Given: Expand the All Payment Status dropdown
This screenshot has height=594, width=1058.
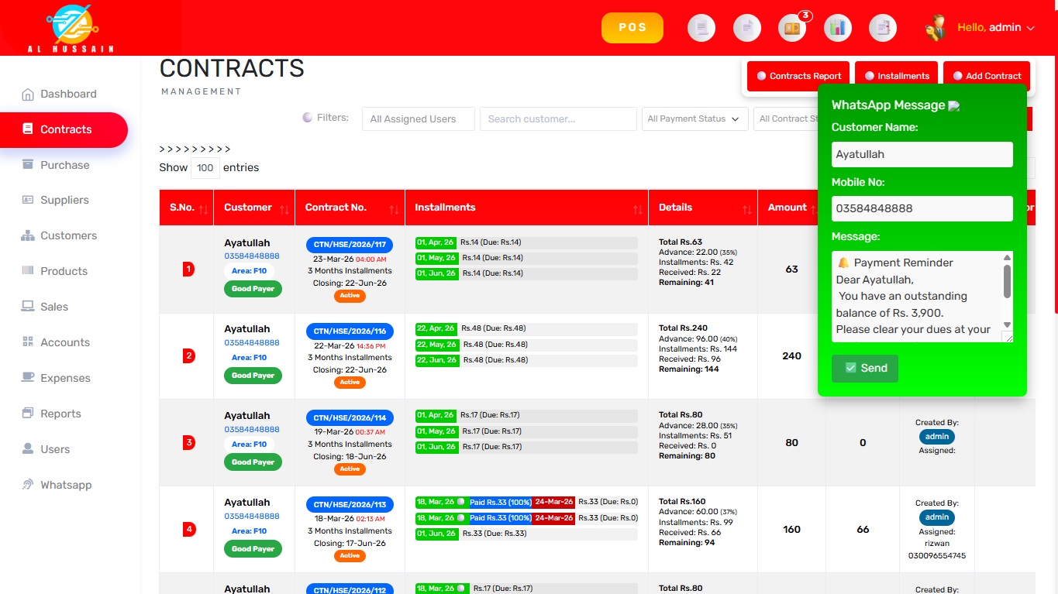Looking at the screenshot, I should click(x=695, y=118).
